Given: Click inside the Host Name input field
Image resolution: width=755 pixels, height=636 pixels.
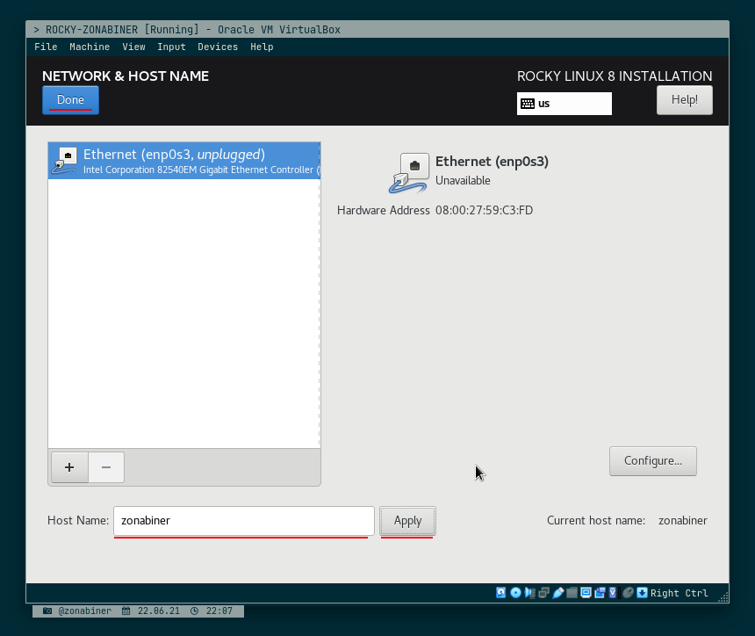Looking at the screenshot, I should [x=243, y=520].
